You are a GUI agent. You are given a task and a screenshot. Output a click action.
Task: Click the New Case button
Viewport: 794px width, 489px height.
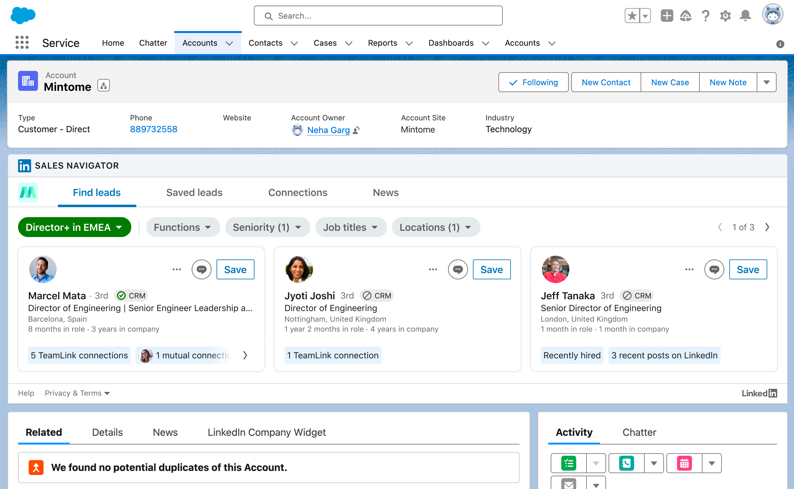pos(670,82)
